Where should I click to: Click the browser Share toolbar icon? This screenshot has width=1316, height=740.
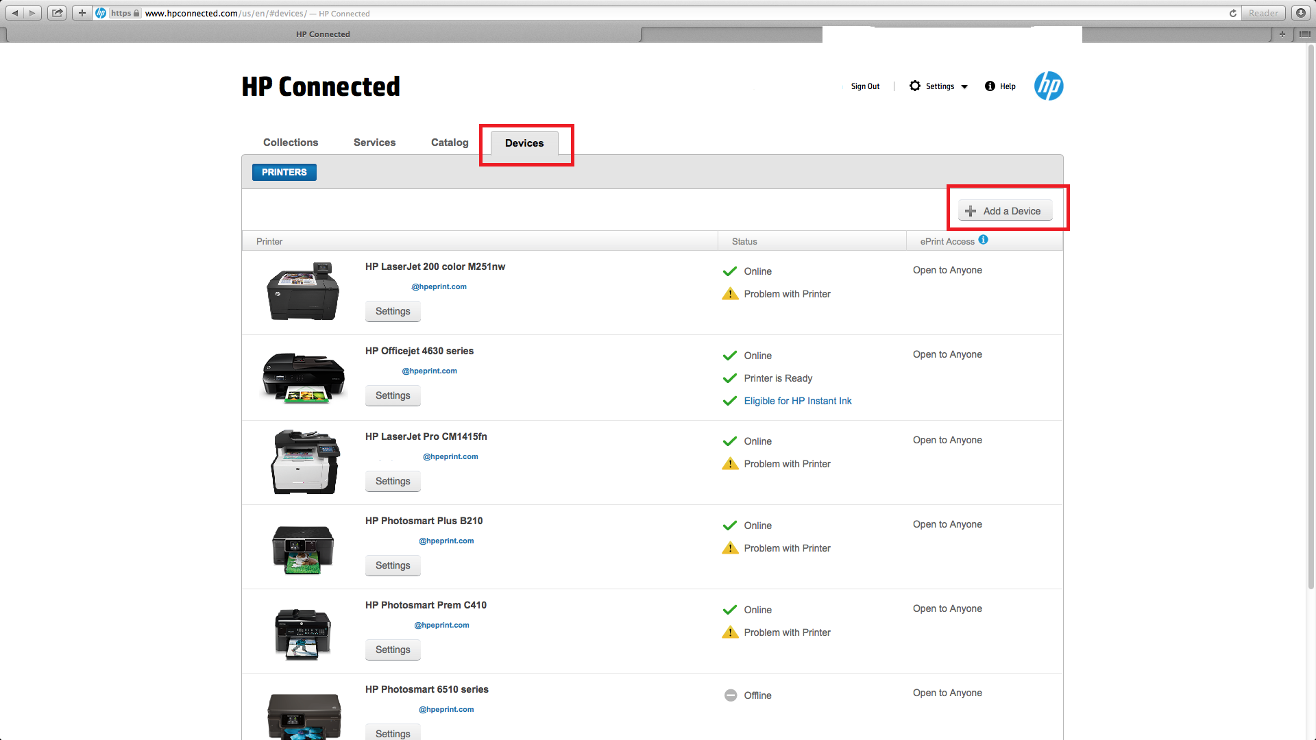click(x=57, y=13)
